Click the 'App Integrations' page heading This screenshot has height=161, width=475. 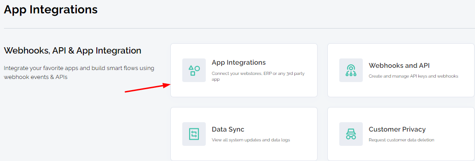tap(50, 9)
